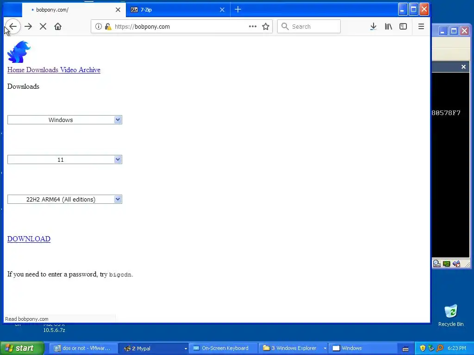Click the tray magnifier icon
The height and width of the screenshot is (355, 474).
click(440, 348)
